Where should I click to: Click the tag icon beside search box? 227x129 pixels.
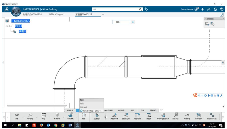tap(146, 9)
